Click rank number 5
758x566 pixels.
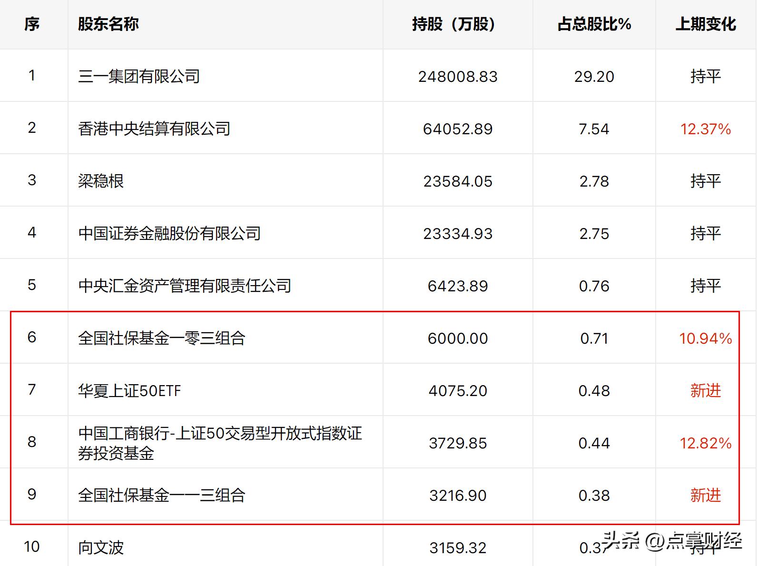tap(32, 285)
